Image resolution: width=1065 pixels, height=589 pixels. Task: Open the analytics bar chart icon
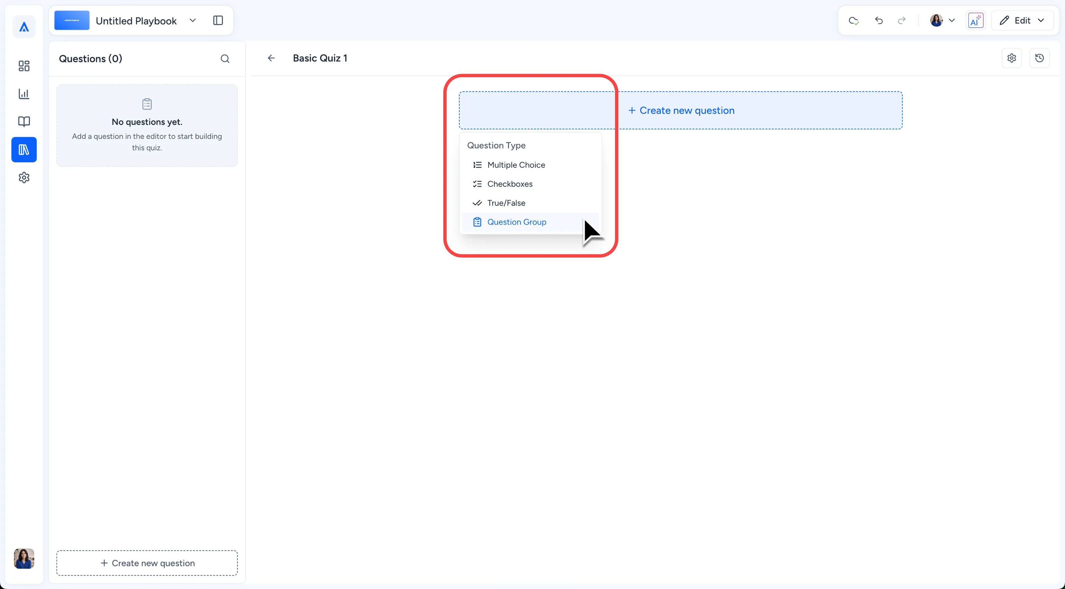pos(24,94)
